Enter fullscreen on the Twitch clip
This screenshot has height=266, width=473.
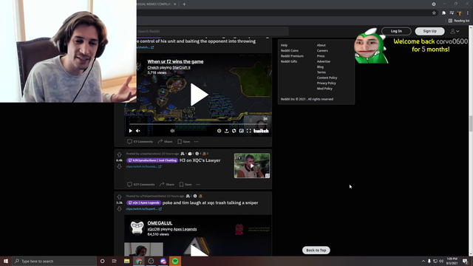click(x=249, y=131)
